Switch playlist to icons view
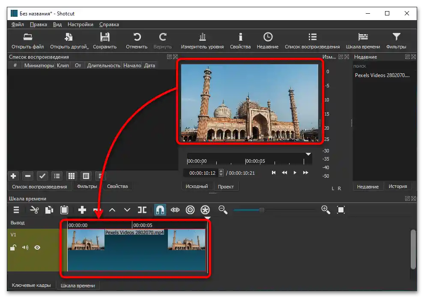The width and height of the screenshot is (424, 298). (86, 176)
